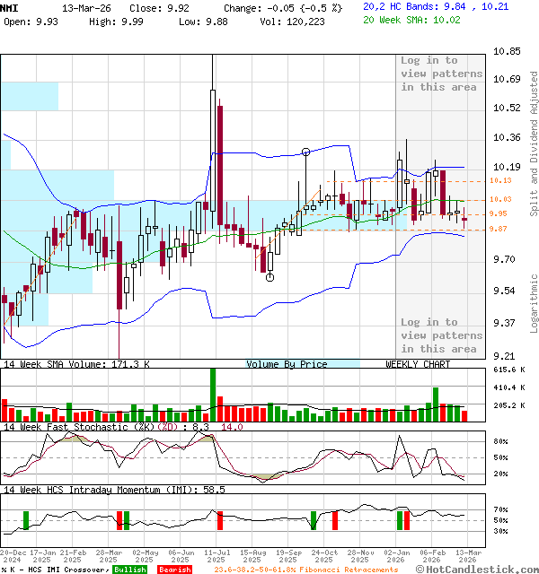Click the Bullish legend swatch
The width and height of the screenshot is (539, 574).
coord(131,569)
